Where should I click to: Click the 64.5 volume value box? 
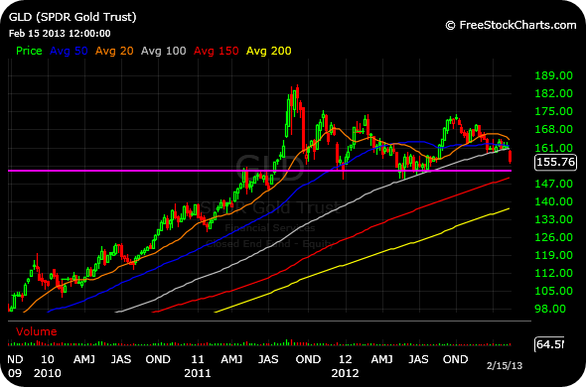point(549,344)
